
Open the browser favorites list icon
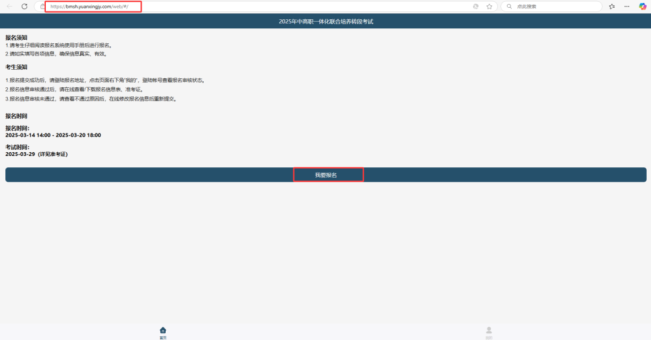pyautogui.click(x=612, y=7)
